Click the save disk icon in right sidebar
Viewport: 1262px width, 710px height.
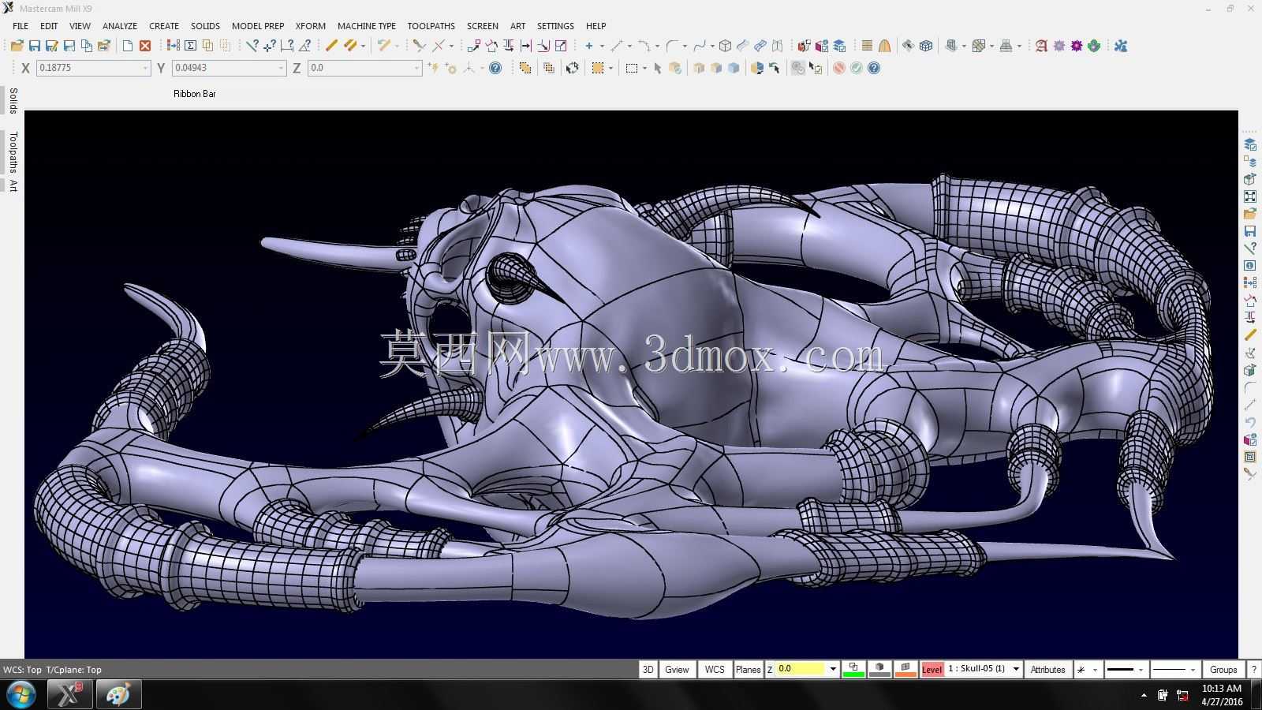tap(1250, 231)
